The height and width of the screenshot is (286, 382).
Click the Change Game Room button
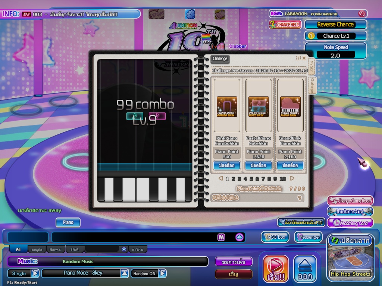[x=350, y=201]
